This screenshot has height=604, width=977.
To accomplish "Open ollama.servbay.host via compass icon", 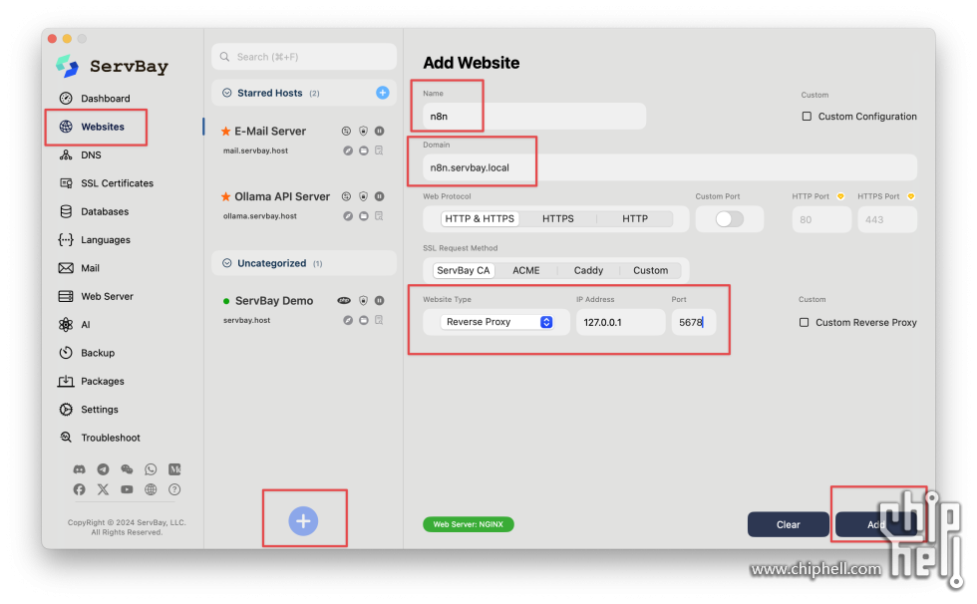I will [x=348, y=216].
